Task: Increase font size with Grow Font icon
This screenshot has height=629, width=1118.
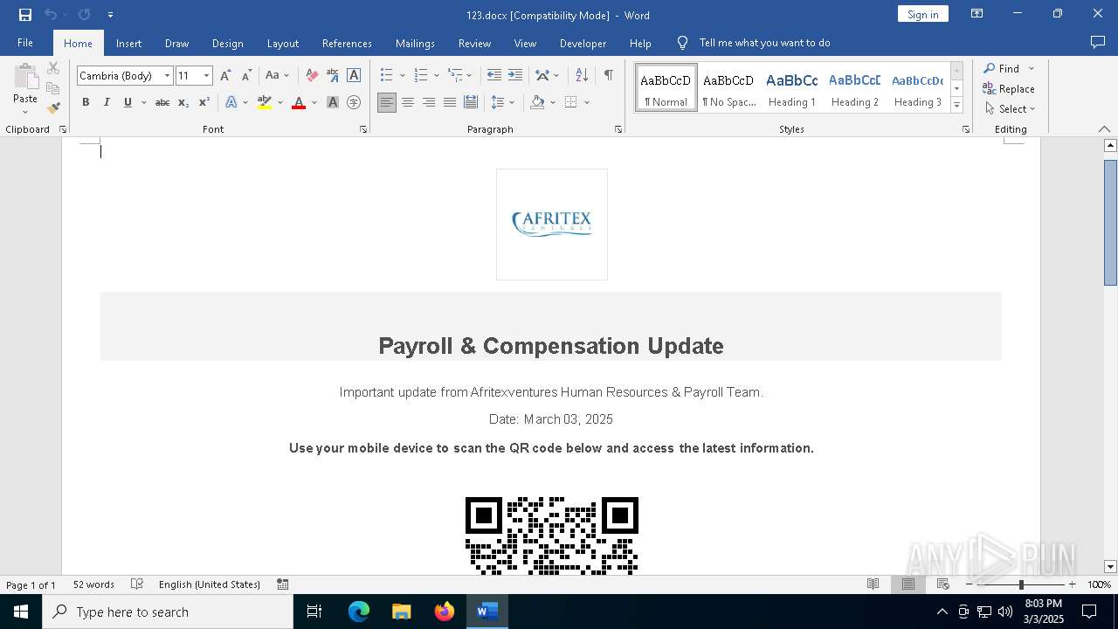Action: [226, 75]
